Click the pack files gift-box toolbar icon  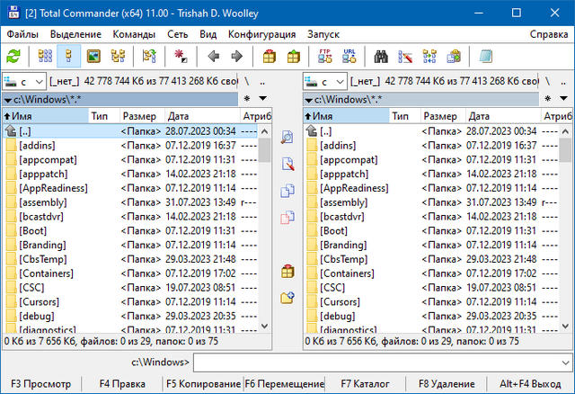pyautogui.click(x=269, y=57)
